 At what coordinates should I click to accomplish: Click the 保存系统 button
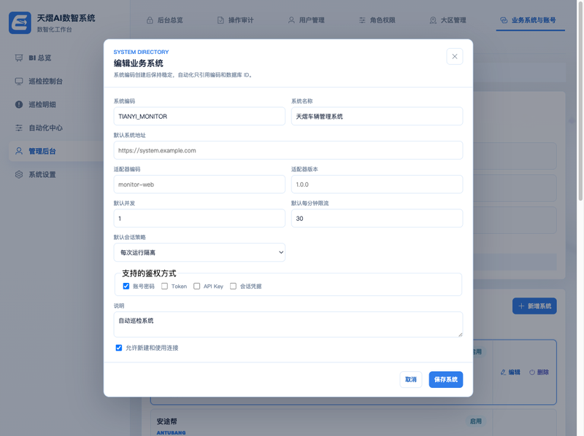[446, 379]
